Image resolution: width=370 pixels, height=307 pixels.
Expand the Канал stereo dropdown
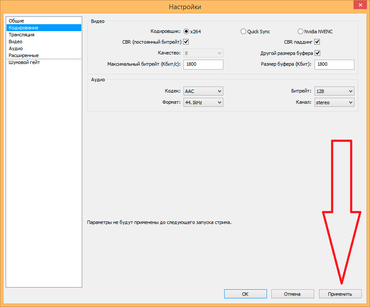(334, 102)
